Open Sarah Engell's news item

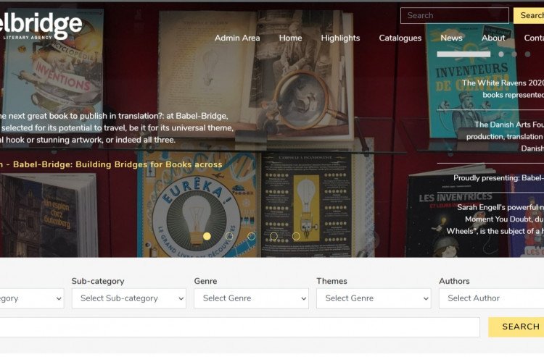pyautogui.click(x=495, y=219)
